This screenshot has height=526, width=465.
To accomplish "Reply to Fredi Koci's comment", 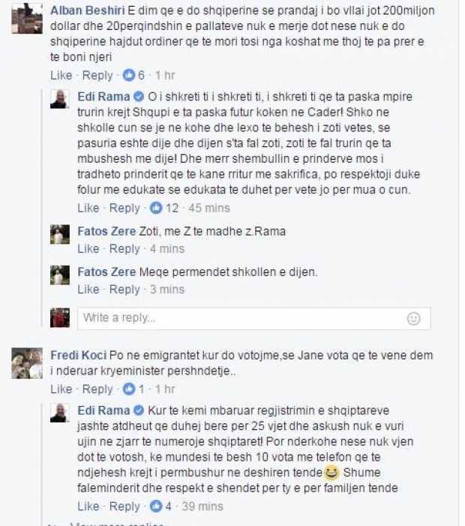I will (97, 389).
